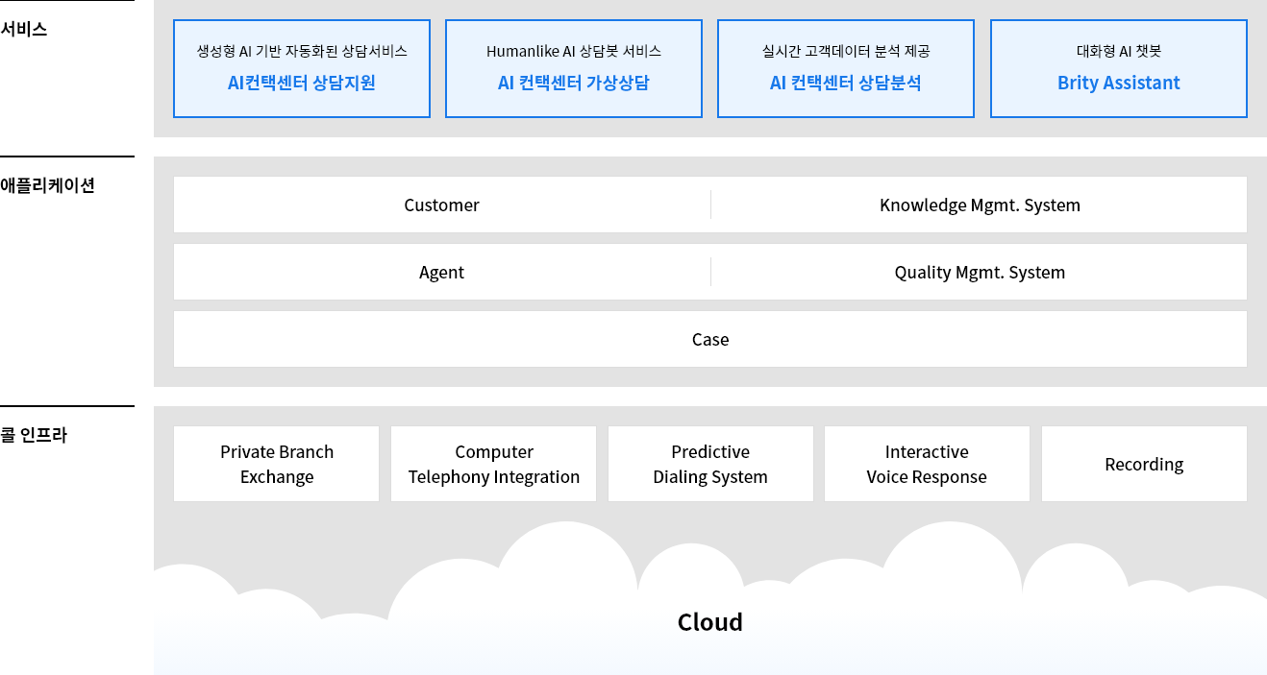Click the Recording module box
This screenshot has height=675, width=1267.
tap(1144, 464)
